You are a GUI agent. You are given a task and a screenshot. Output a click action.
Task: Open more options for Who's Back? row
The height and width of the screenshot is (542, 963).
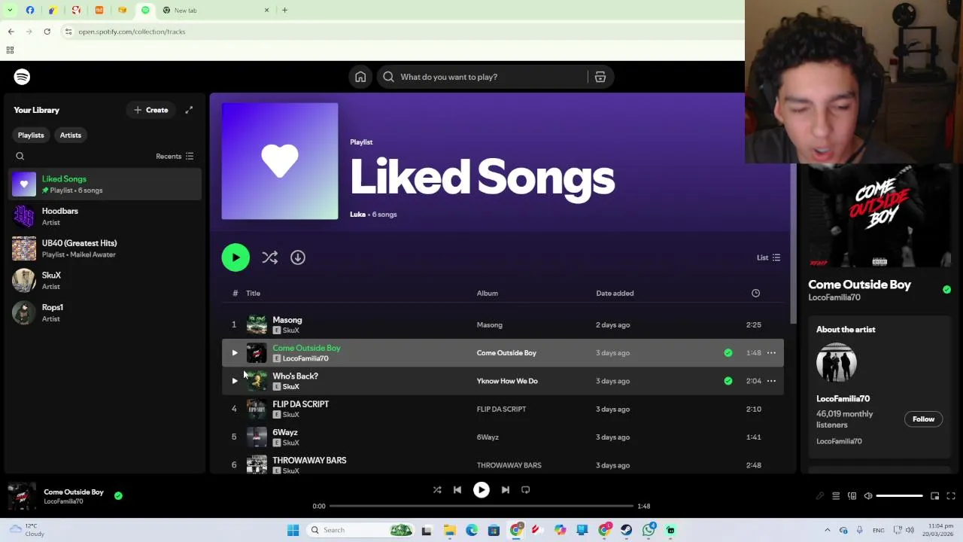click(x=771, y=381)
